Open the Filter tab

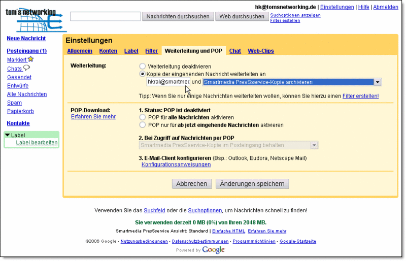click(151, 51)
